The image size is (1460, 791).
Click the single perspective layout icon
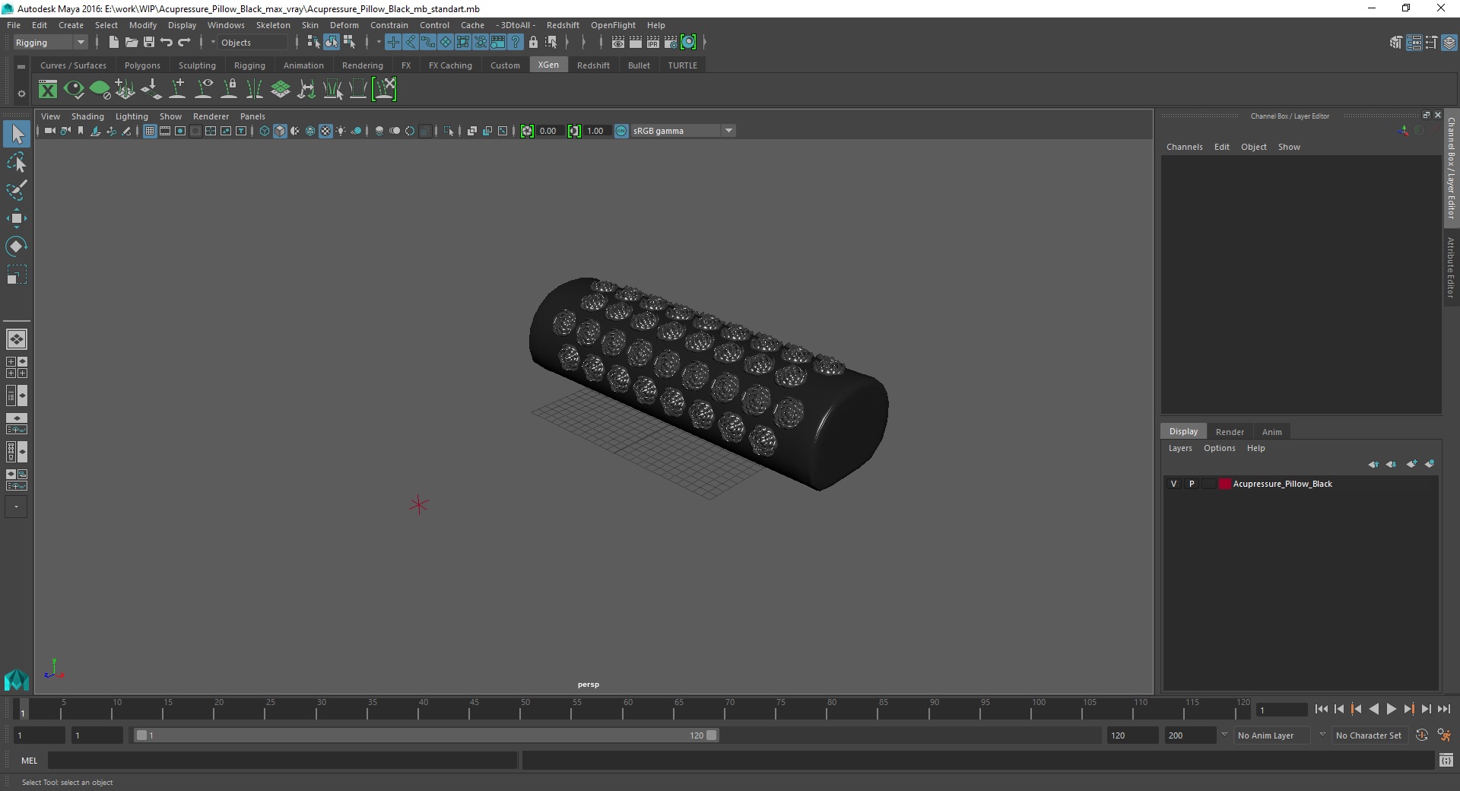coord(17,339)
